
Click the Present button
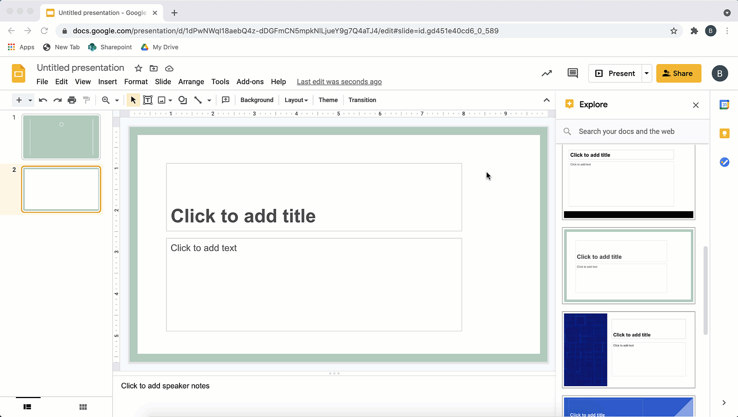pyautogui.click(x=615, y=73)
